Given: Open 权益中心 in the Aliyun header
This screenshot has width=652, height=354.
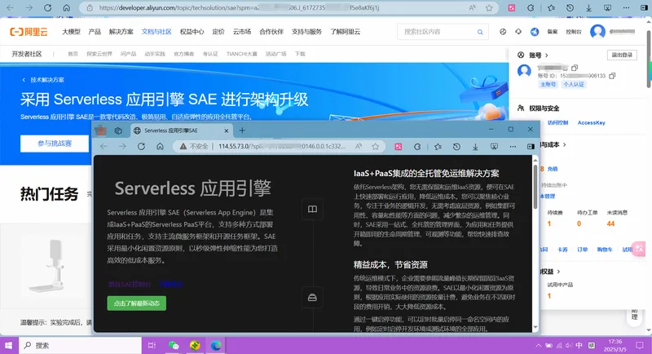Looking at the screenshot, I should coord(192,32).
